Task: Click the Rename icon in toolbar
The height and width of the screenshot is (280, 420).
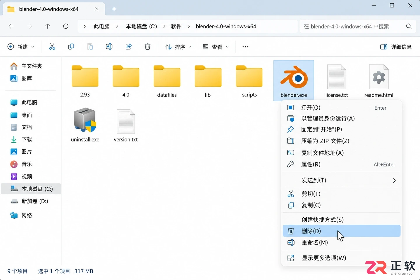Action: coord(109,47)
